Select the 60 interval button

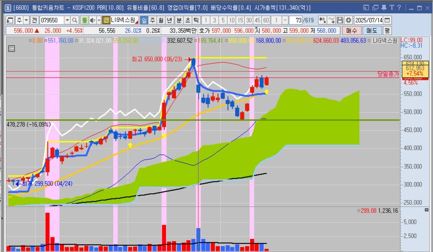[x=266, y=20]
